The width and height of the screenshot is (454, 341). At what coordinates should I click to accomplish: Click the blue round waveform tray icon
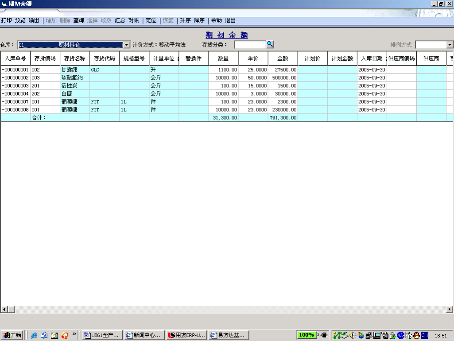[x=401, y=335]
